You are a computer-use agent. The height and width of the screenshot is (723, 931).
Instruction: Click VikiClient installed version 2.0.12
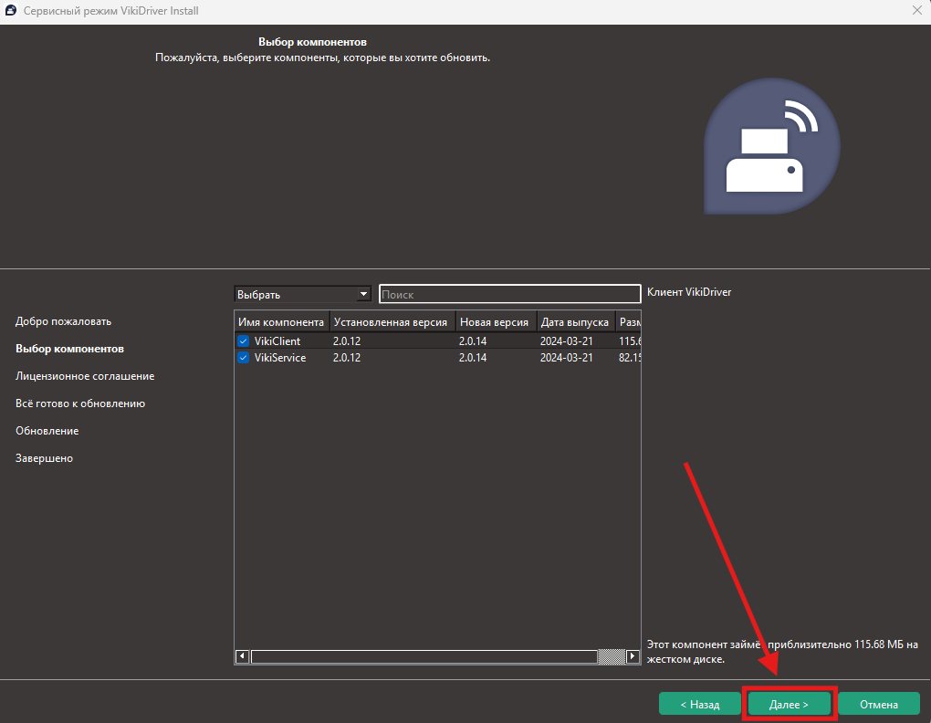(347, 341)
